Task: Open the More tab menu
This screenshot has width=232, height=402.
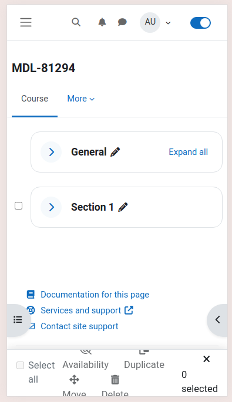Action: point(81,99)
